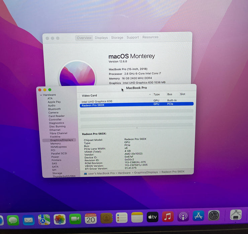The image size is (248, 234).
Task: Launch Reminders from the dock
Action: point(121,218)
